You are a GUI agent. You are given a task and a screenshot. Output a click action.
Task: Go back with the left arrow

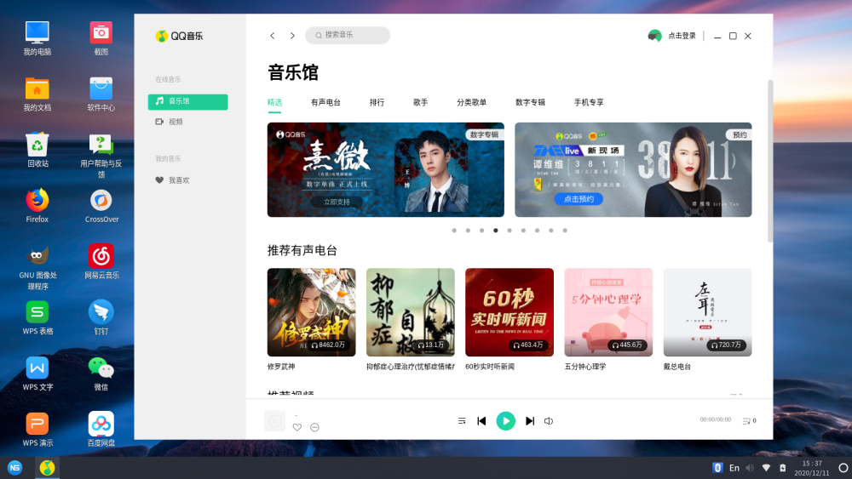pos(273,36)
